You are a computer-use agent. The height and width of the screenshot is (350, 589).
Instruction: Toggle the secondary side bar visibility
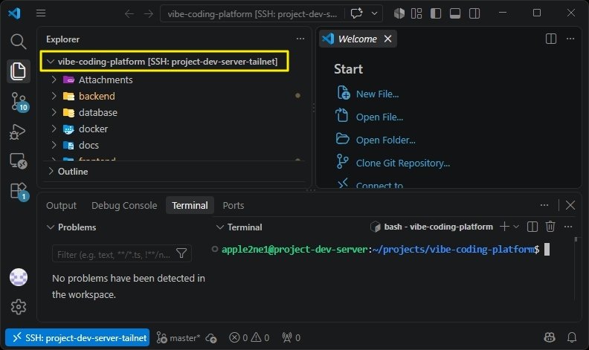pyautogui.click(x=474, y=13)
